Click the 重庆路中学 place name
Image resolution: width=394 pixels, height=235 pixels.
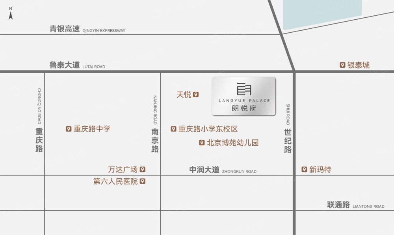[92, 129]
